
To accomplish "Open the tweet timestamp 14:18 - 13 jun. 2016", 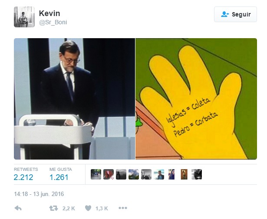I will click(39, 194).
